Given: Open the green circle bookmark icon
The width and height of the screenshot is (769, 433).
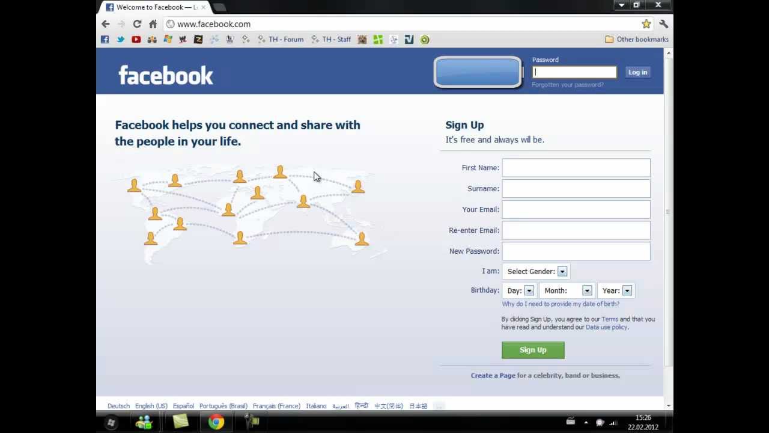Looking at the screenshot, I should click(x=425, y=40).
